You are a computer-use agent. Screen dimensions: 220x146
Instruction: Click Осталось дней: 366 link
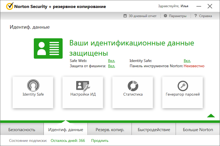pos(68,140)
